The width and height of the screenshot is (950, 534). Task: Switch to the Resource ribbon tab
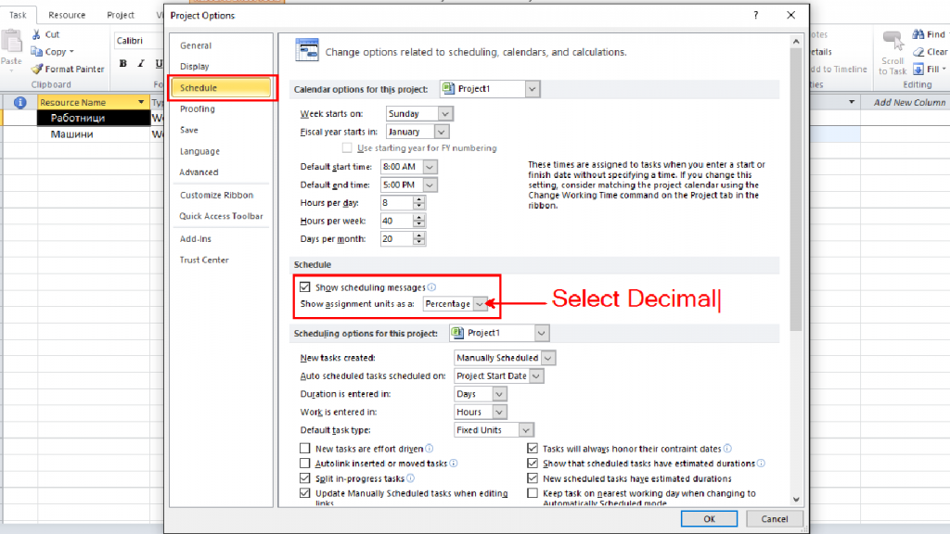pyautogui.click(x=67, y=15)
